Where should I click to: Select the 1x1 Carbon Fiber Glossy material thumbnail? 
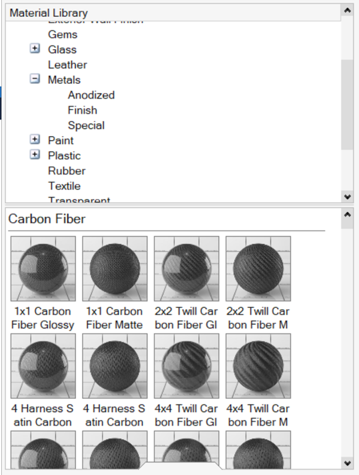[x=43, y=268]
